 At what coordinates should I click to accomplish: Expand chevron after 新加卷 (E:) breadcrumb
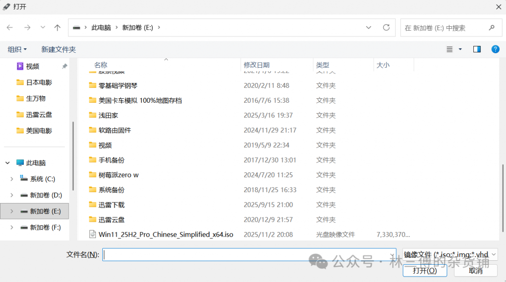(x=159, y=28)
